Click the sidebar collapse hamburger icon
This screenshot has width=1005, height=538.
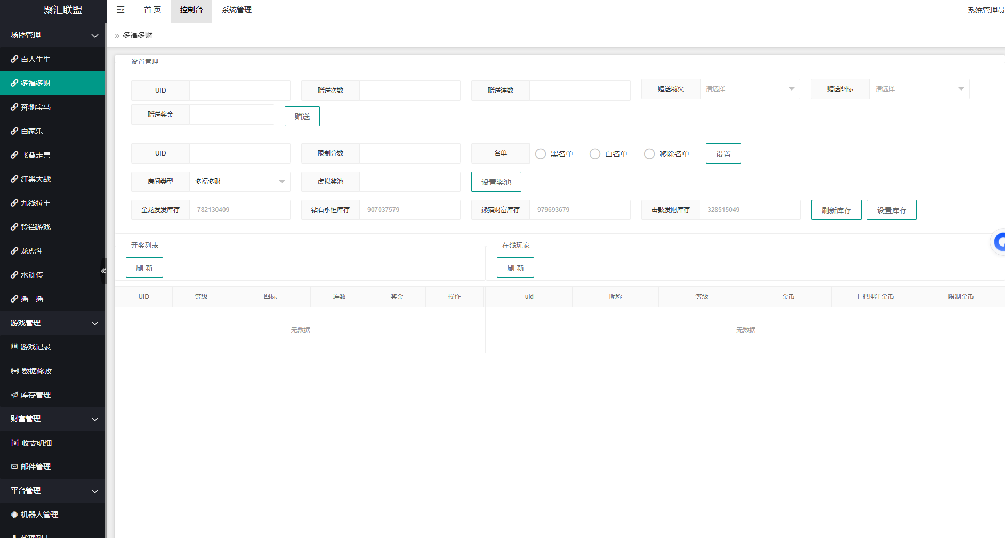(120, 10)
